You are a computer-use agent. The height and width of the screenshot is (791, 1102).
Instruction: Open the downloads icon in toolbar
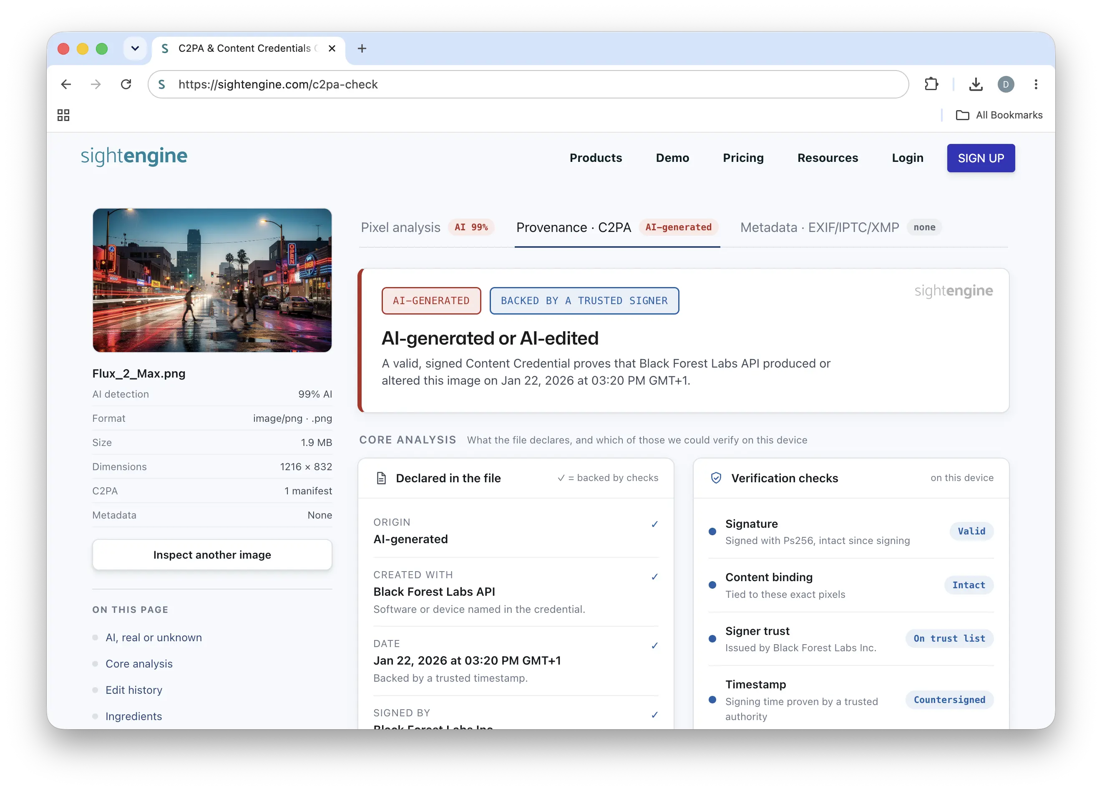[976, 84]
